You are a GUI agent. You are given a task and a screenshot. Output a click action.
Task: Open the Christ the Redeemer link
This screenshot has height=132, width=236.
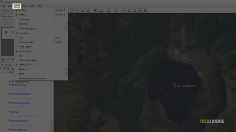pos(21,94)
